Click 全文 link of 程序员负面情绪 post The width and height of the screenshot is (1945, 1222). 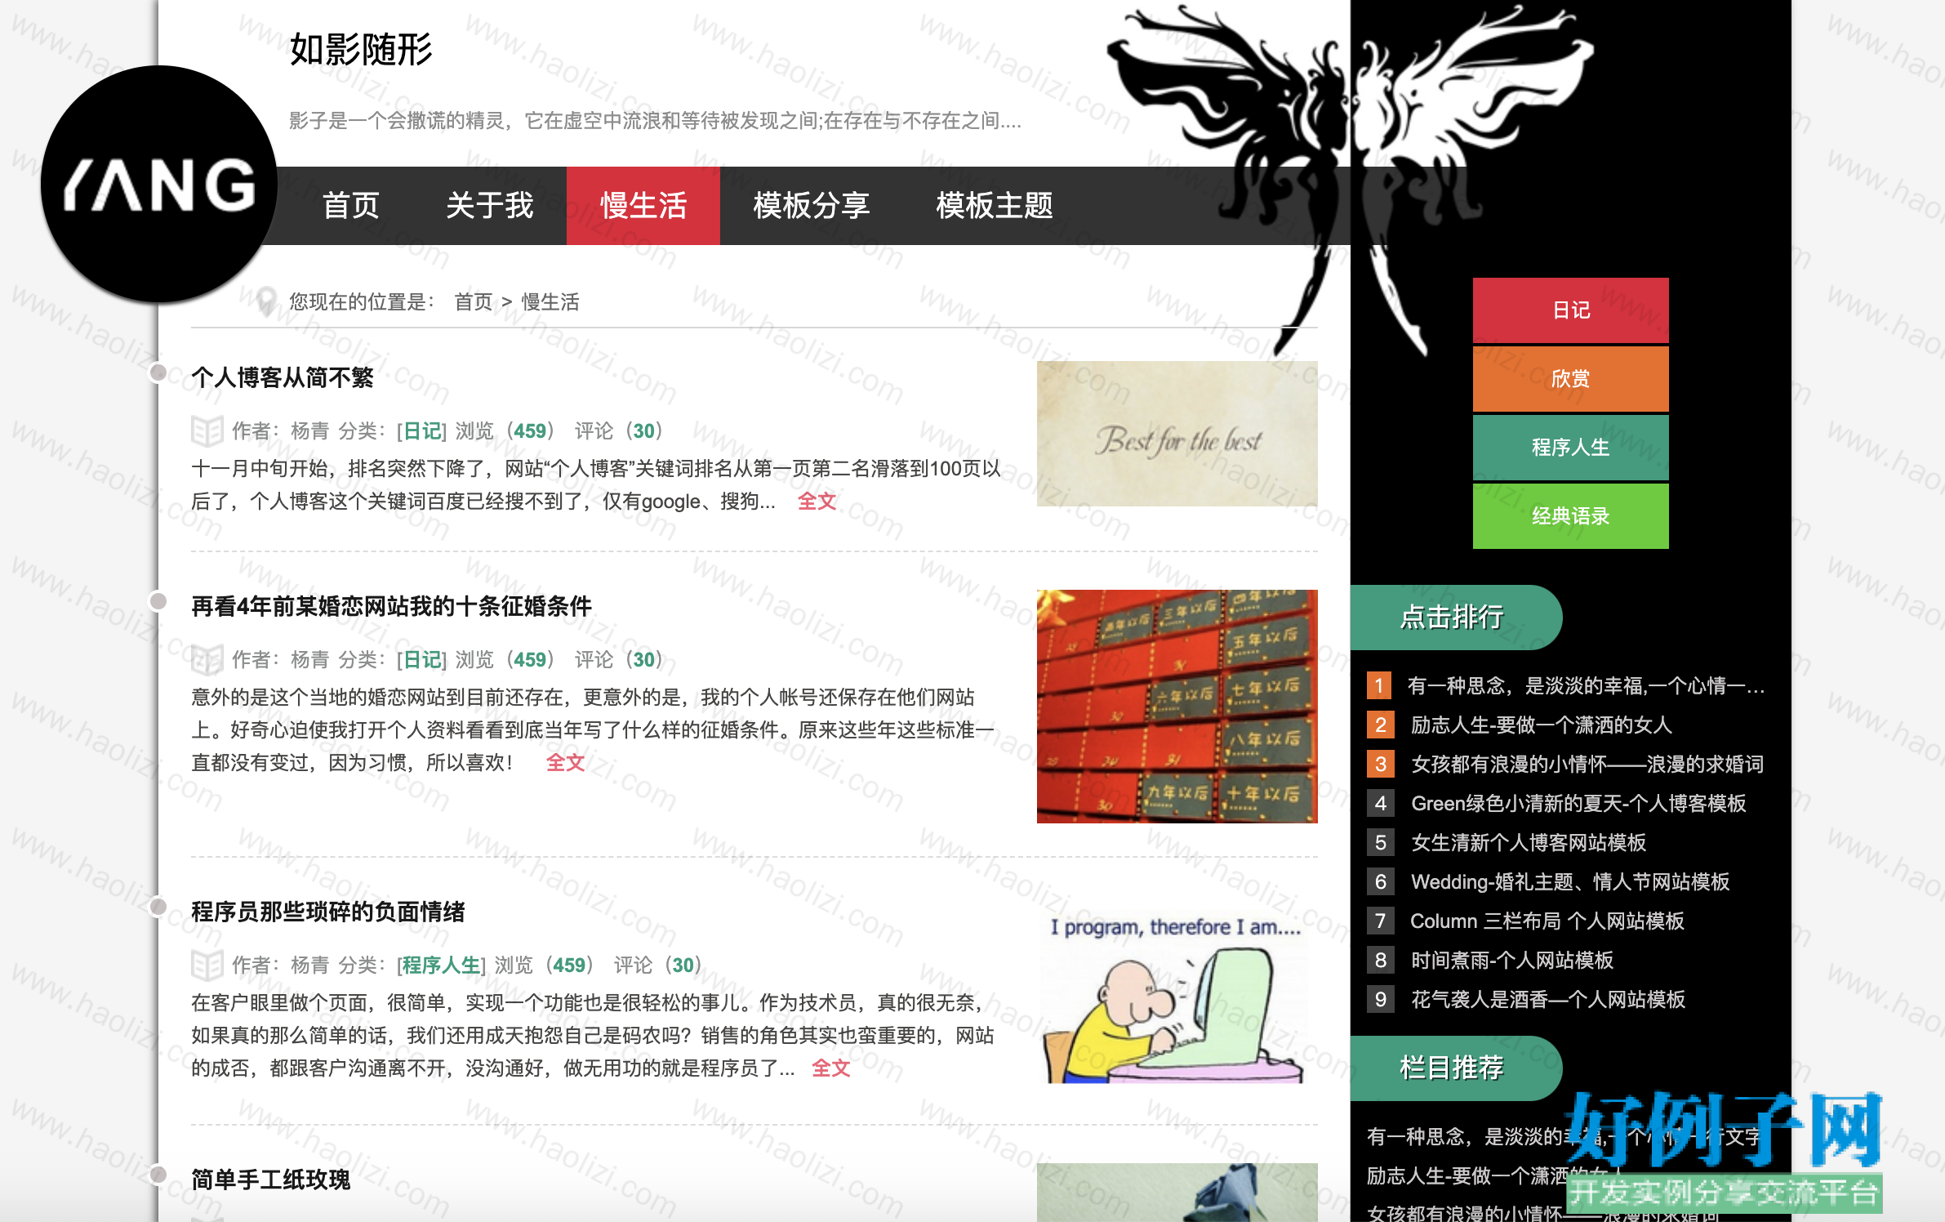[x=831, y=1068]
